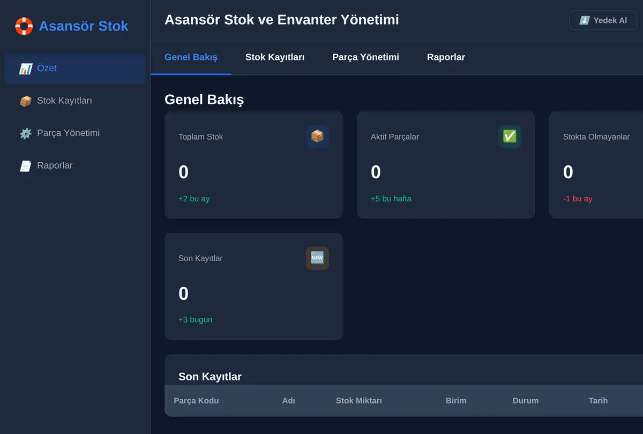
Task: Click the Adı column header
Action: coord(289,400)
